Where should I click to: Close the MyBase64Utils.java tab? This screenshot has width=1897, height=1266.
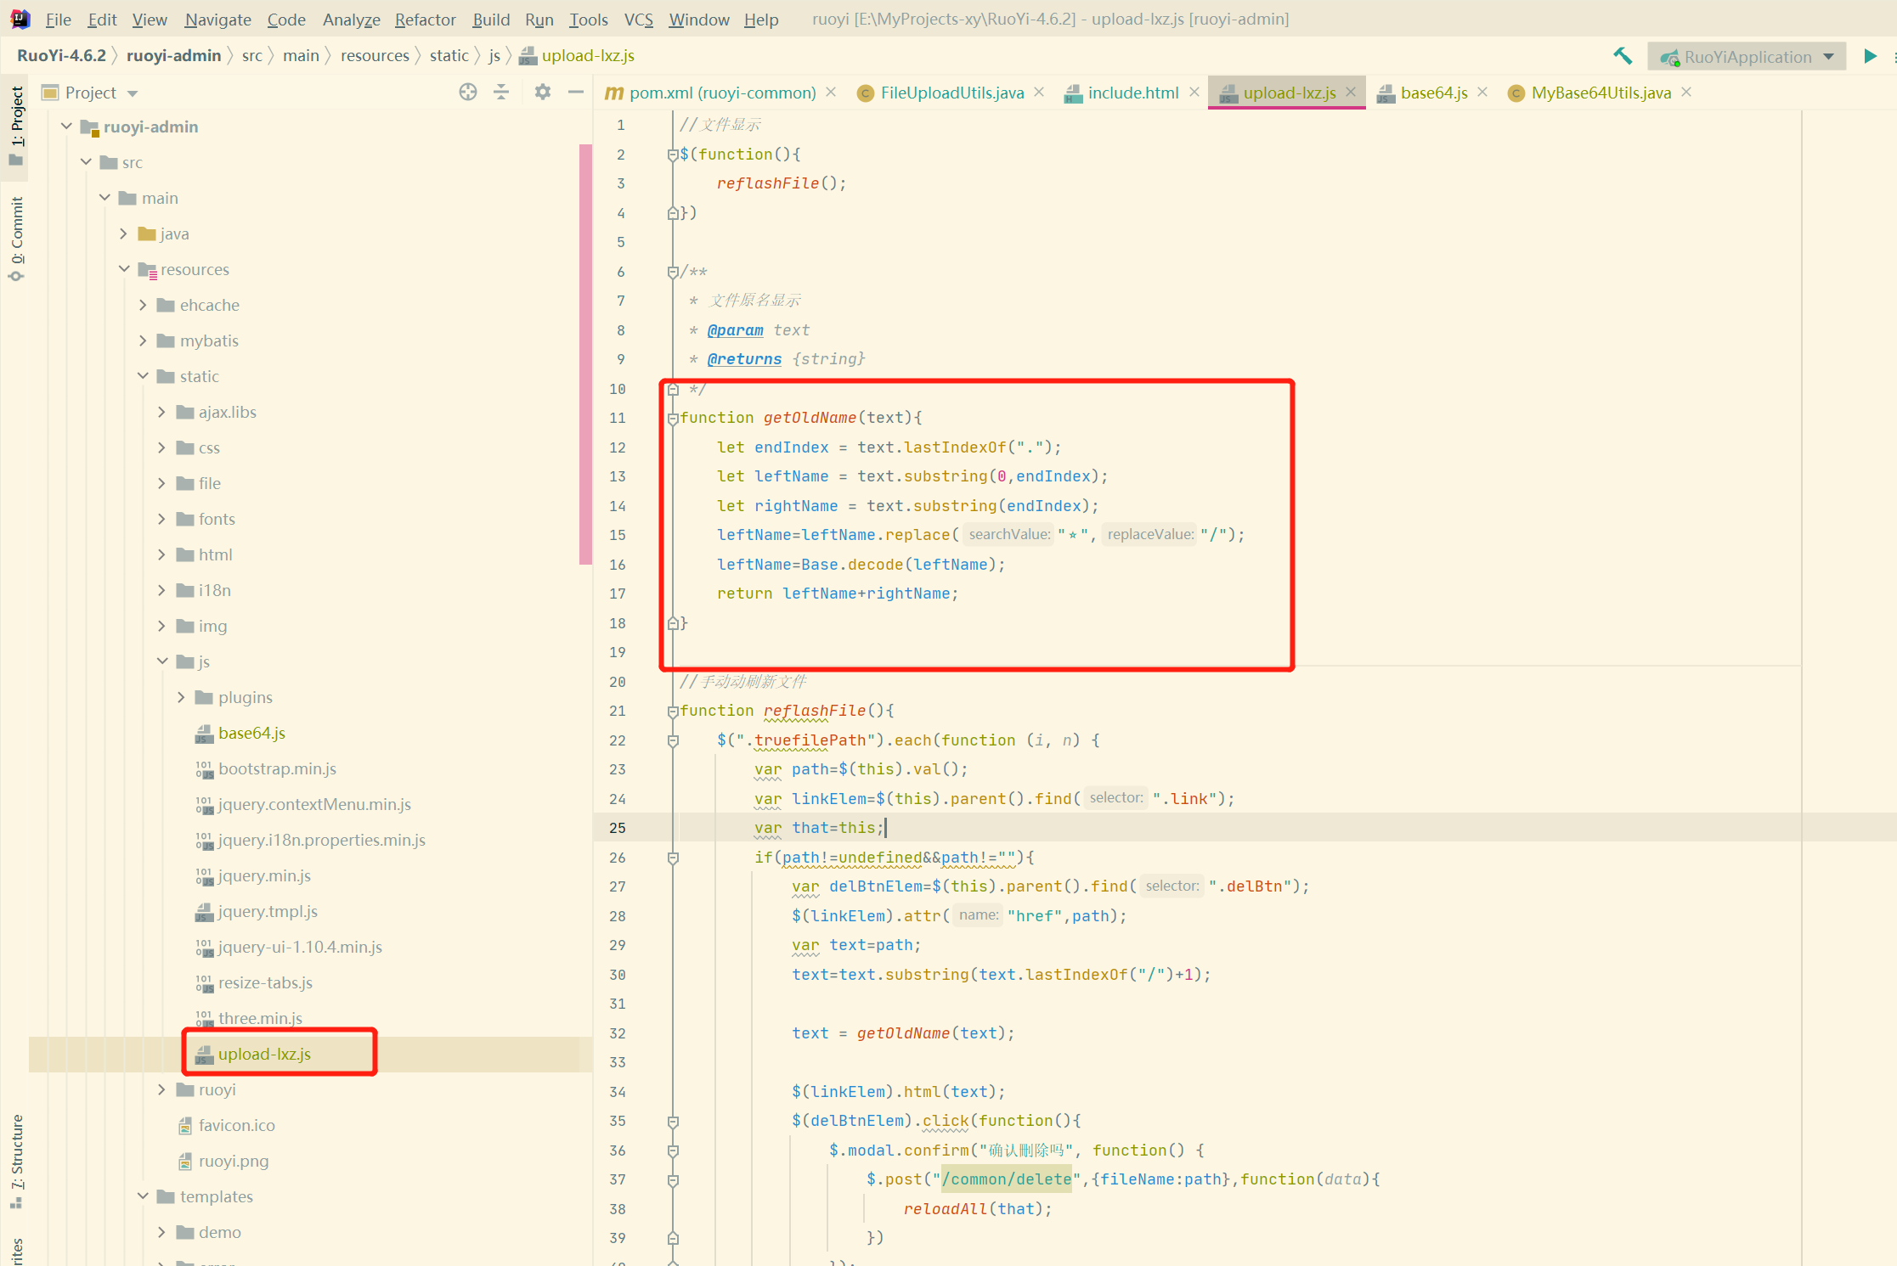pyautogui.click(x=1686, y=92)
